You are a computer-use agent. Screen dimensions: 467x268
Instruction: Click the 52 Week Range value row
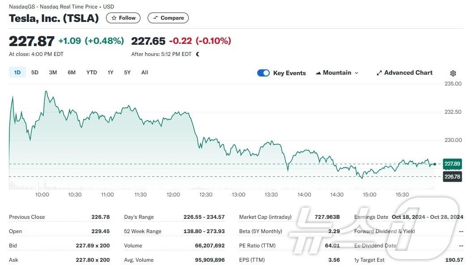pos(204,231)
